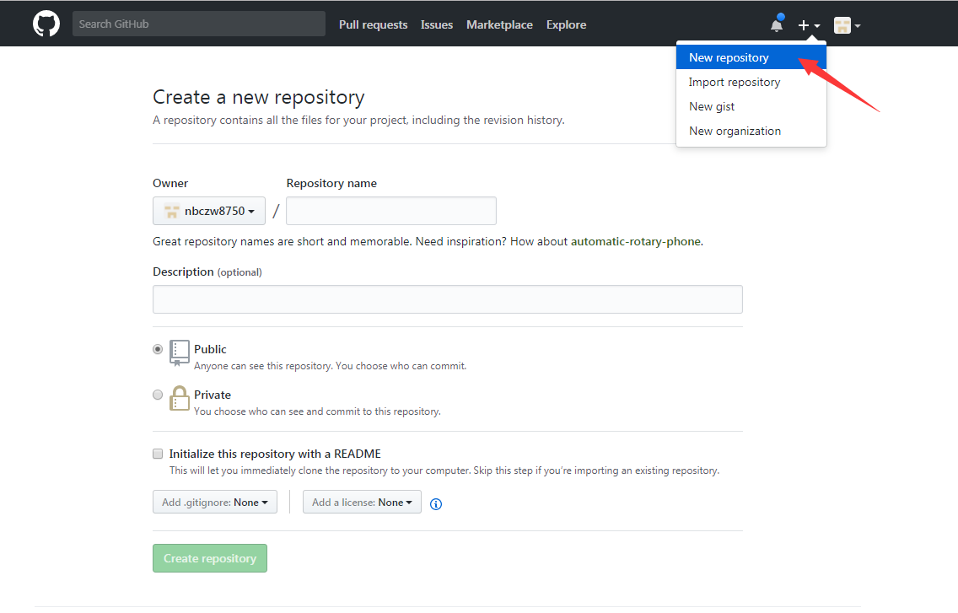Choose Import repository from the menu

[751, 82]
